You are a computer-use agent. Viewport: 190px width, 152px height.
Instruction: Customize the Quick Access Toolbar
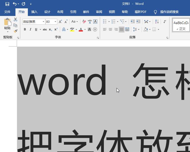31,4
